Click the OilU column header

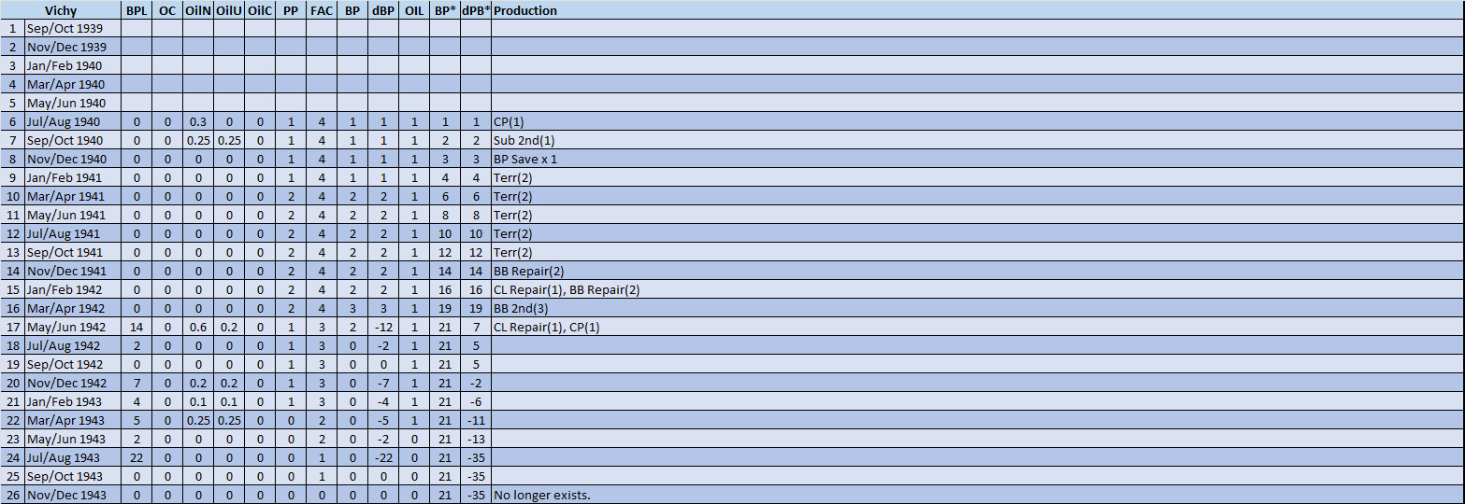click(x=229, y=10)
